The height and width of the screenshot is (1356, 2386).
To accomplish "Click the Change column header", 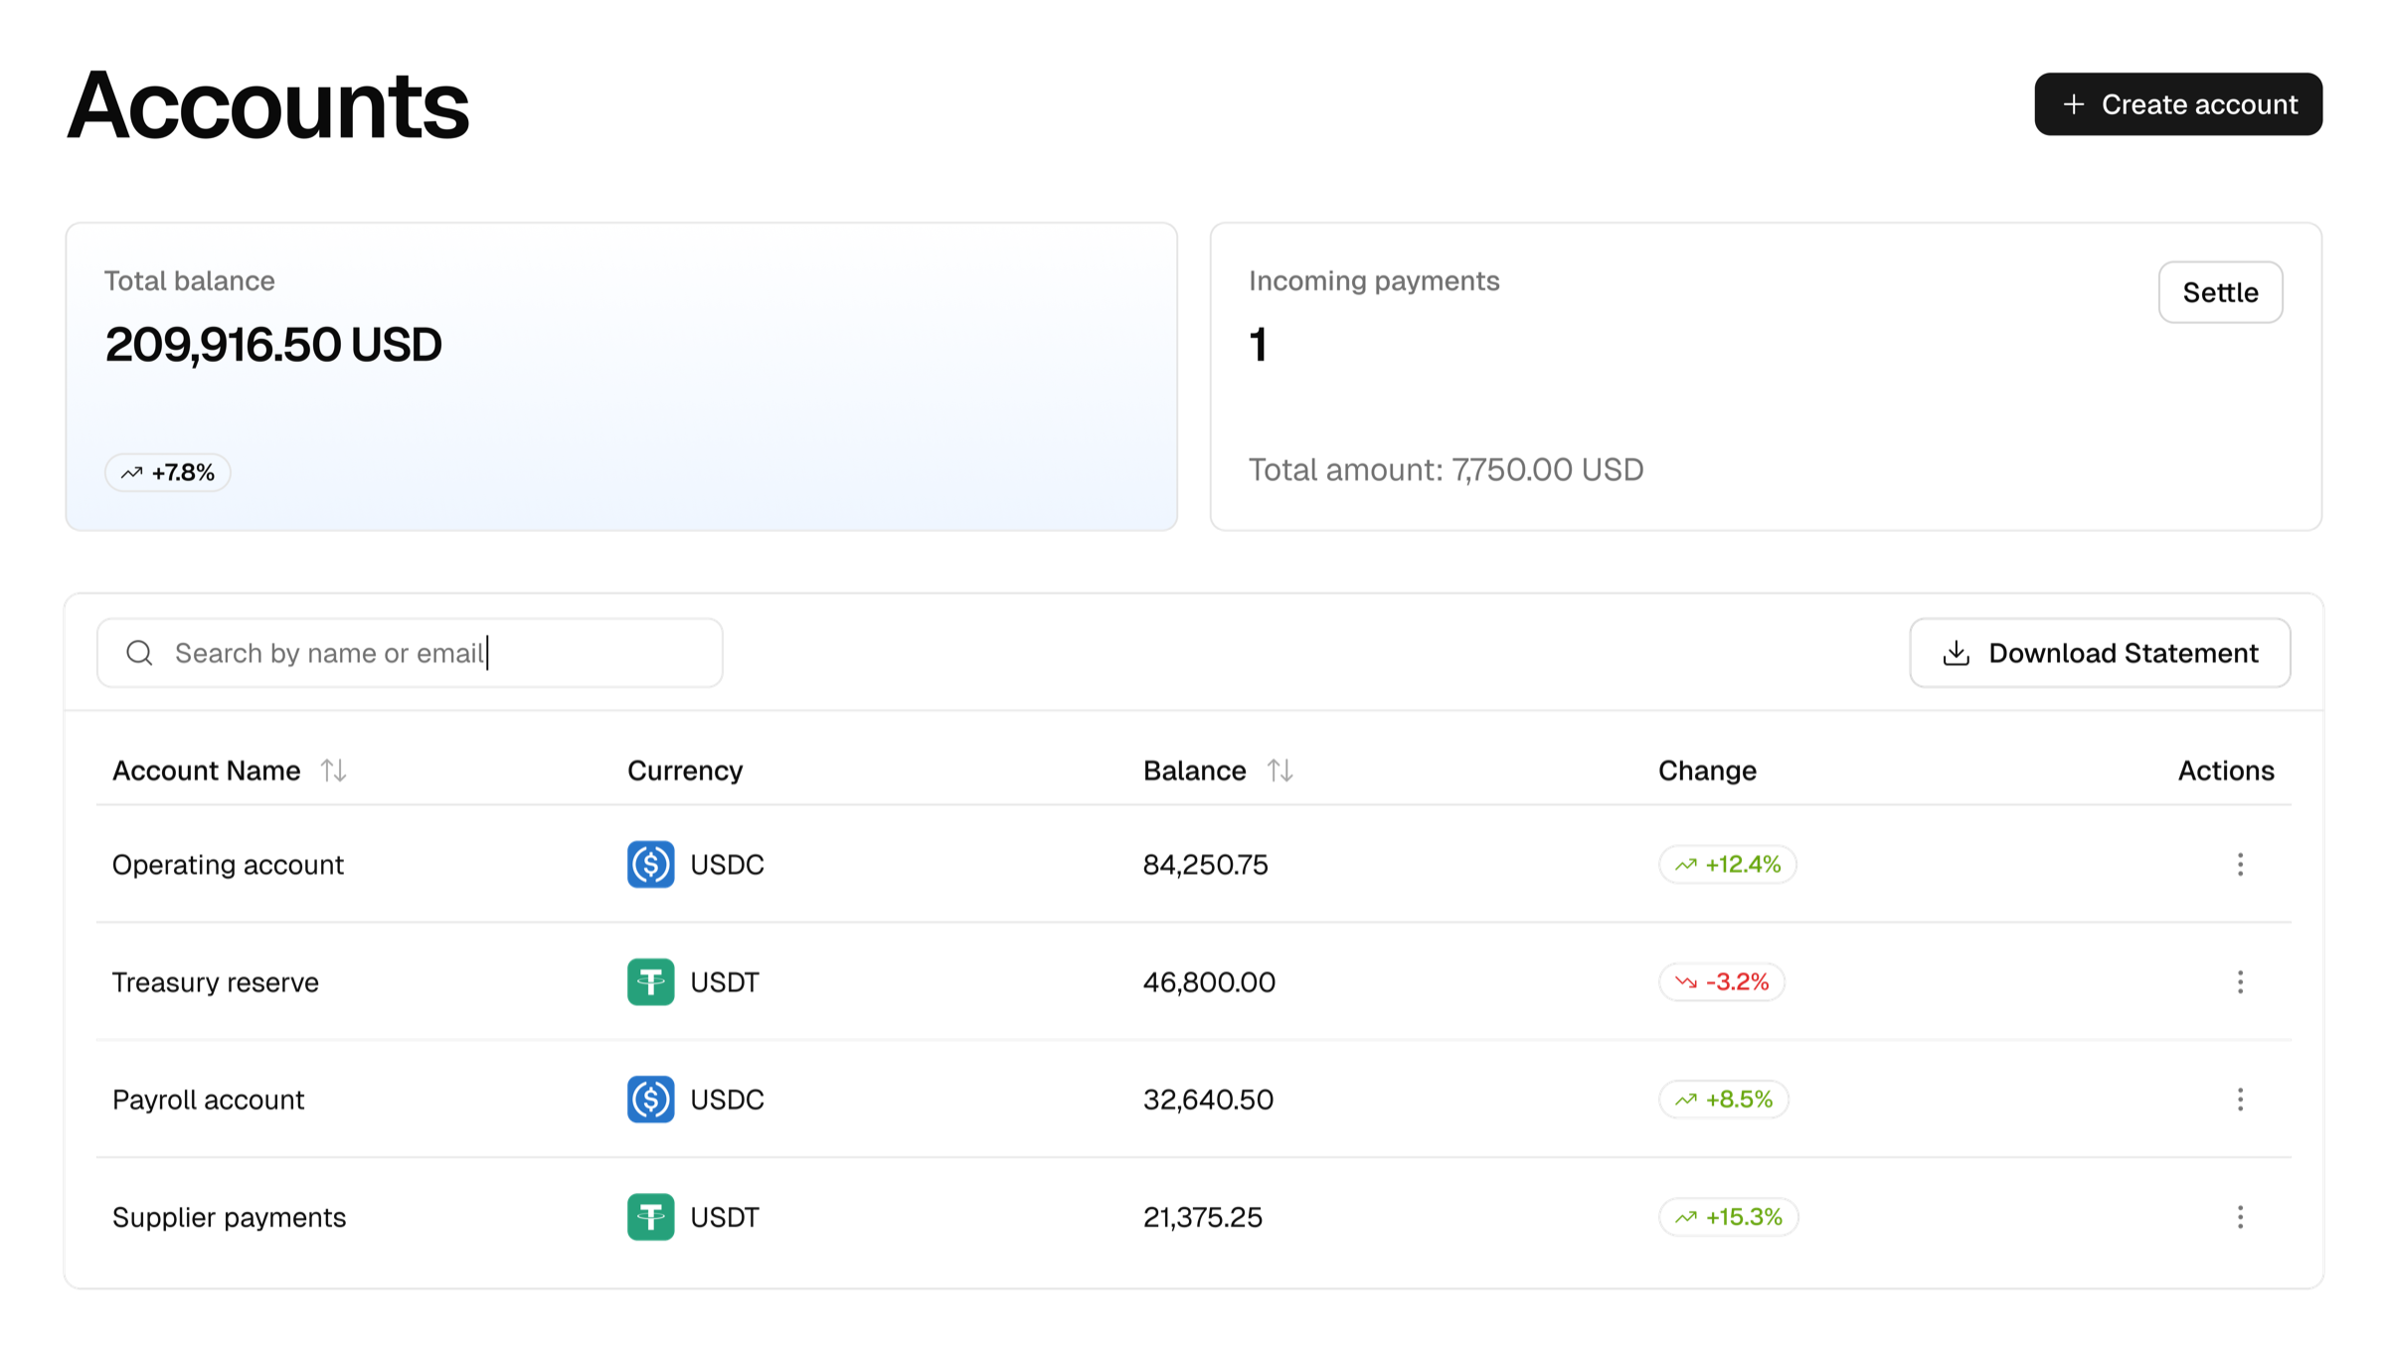I will pyautogui.click(x=1707, y=770).
